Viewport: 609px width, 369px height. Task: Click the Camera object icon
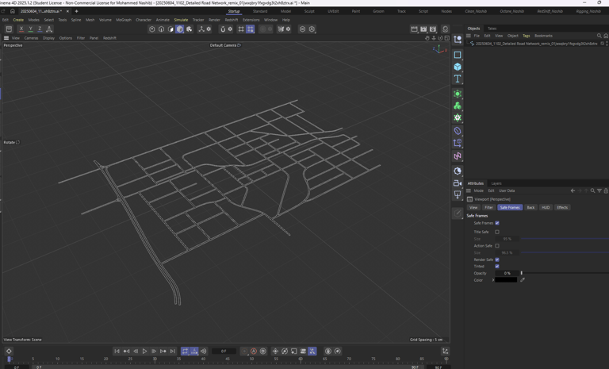point(458,183)
